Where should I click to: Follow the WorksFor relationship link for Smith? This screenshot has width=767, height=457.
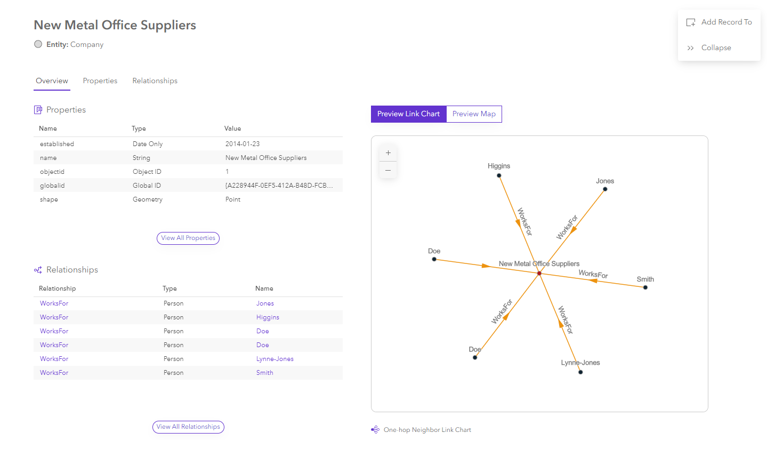[x=54, y=372]
